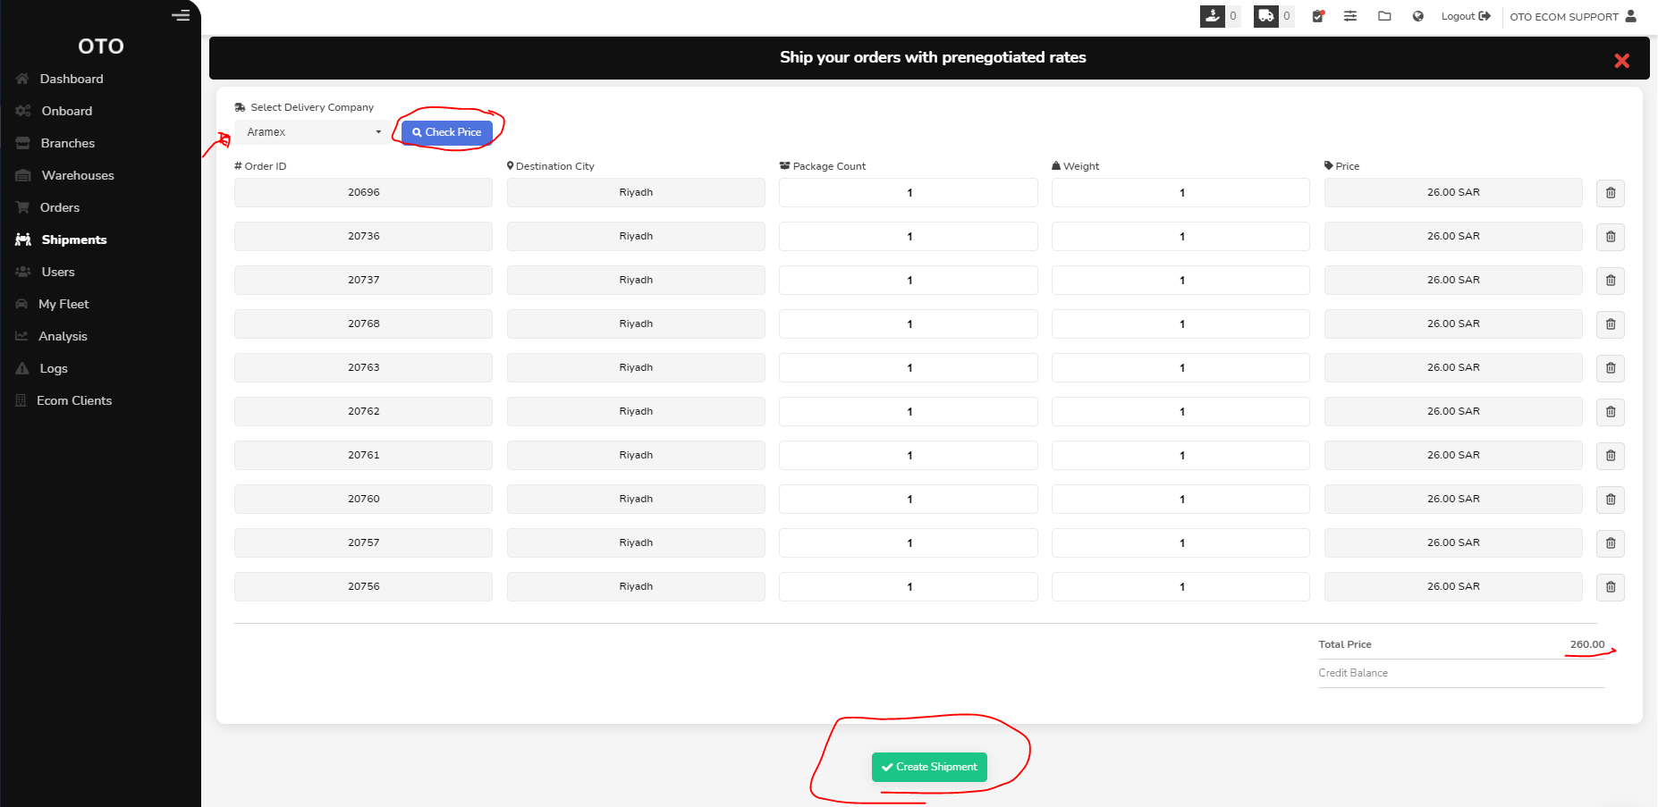
Task: Click the Create Shipment button
Action: pyautogui.click(x=929, y=767)
